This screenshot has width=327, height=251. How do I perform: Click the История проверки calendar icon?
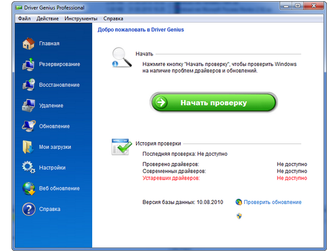tap(122, 147)
